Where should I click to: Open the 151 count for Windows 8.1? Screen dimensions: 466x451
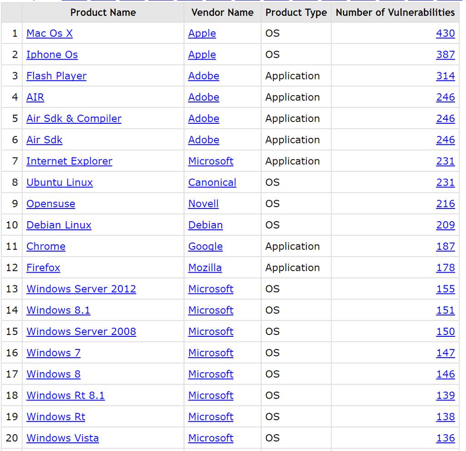445,310
